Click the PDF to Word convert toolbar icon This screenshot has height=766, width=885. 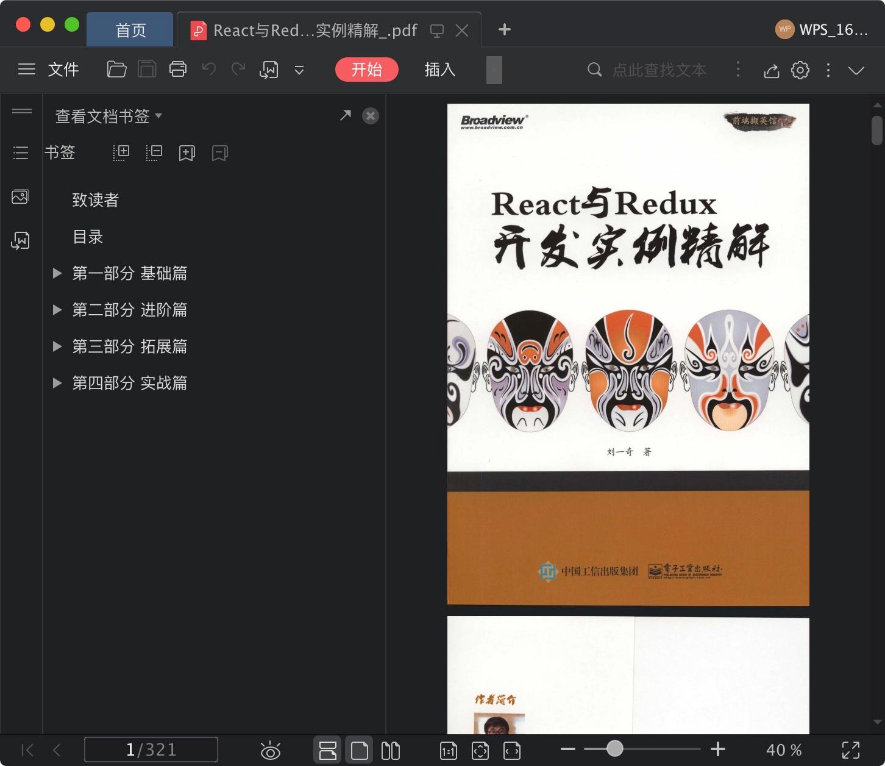pos(269,70)
